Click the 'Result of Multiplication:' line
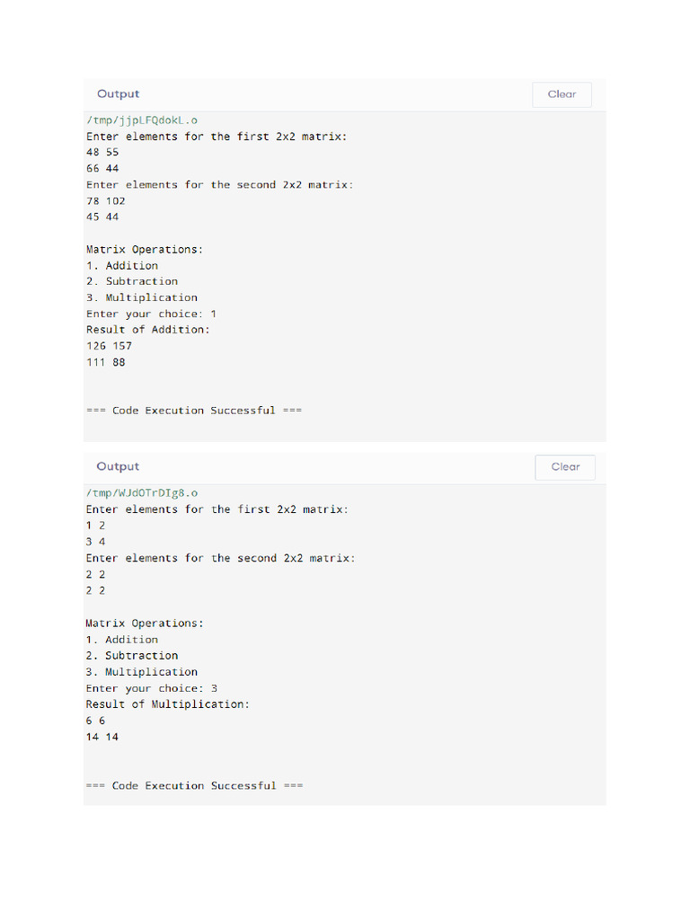 coord(168,704)
